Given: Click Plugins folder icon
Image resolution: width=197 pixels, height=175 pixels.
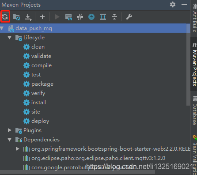Looking at the screenshot, I should pos(19,130).
